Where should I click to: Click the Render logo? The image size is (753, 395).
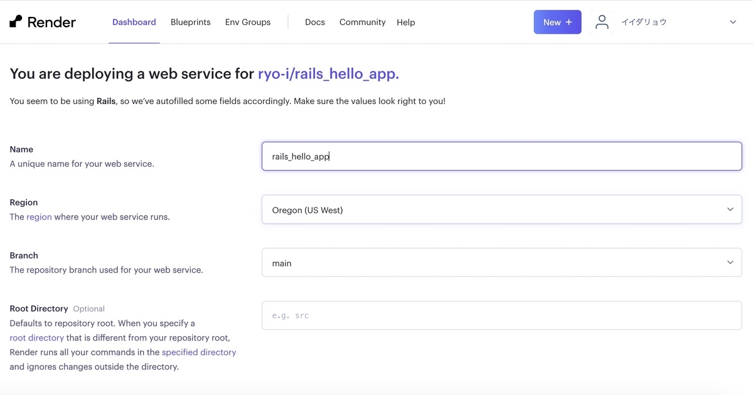(x=43, y=22)
